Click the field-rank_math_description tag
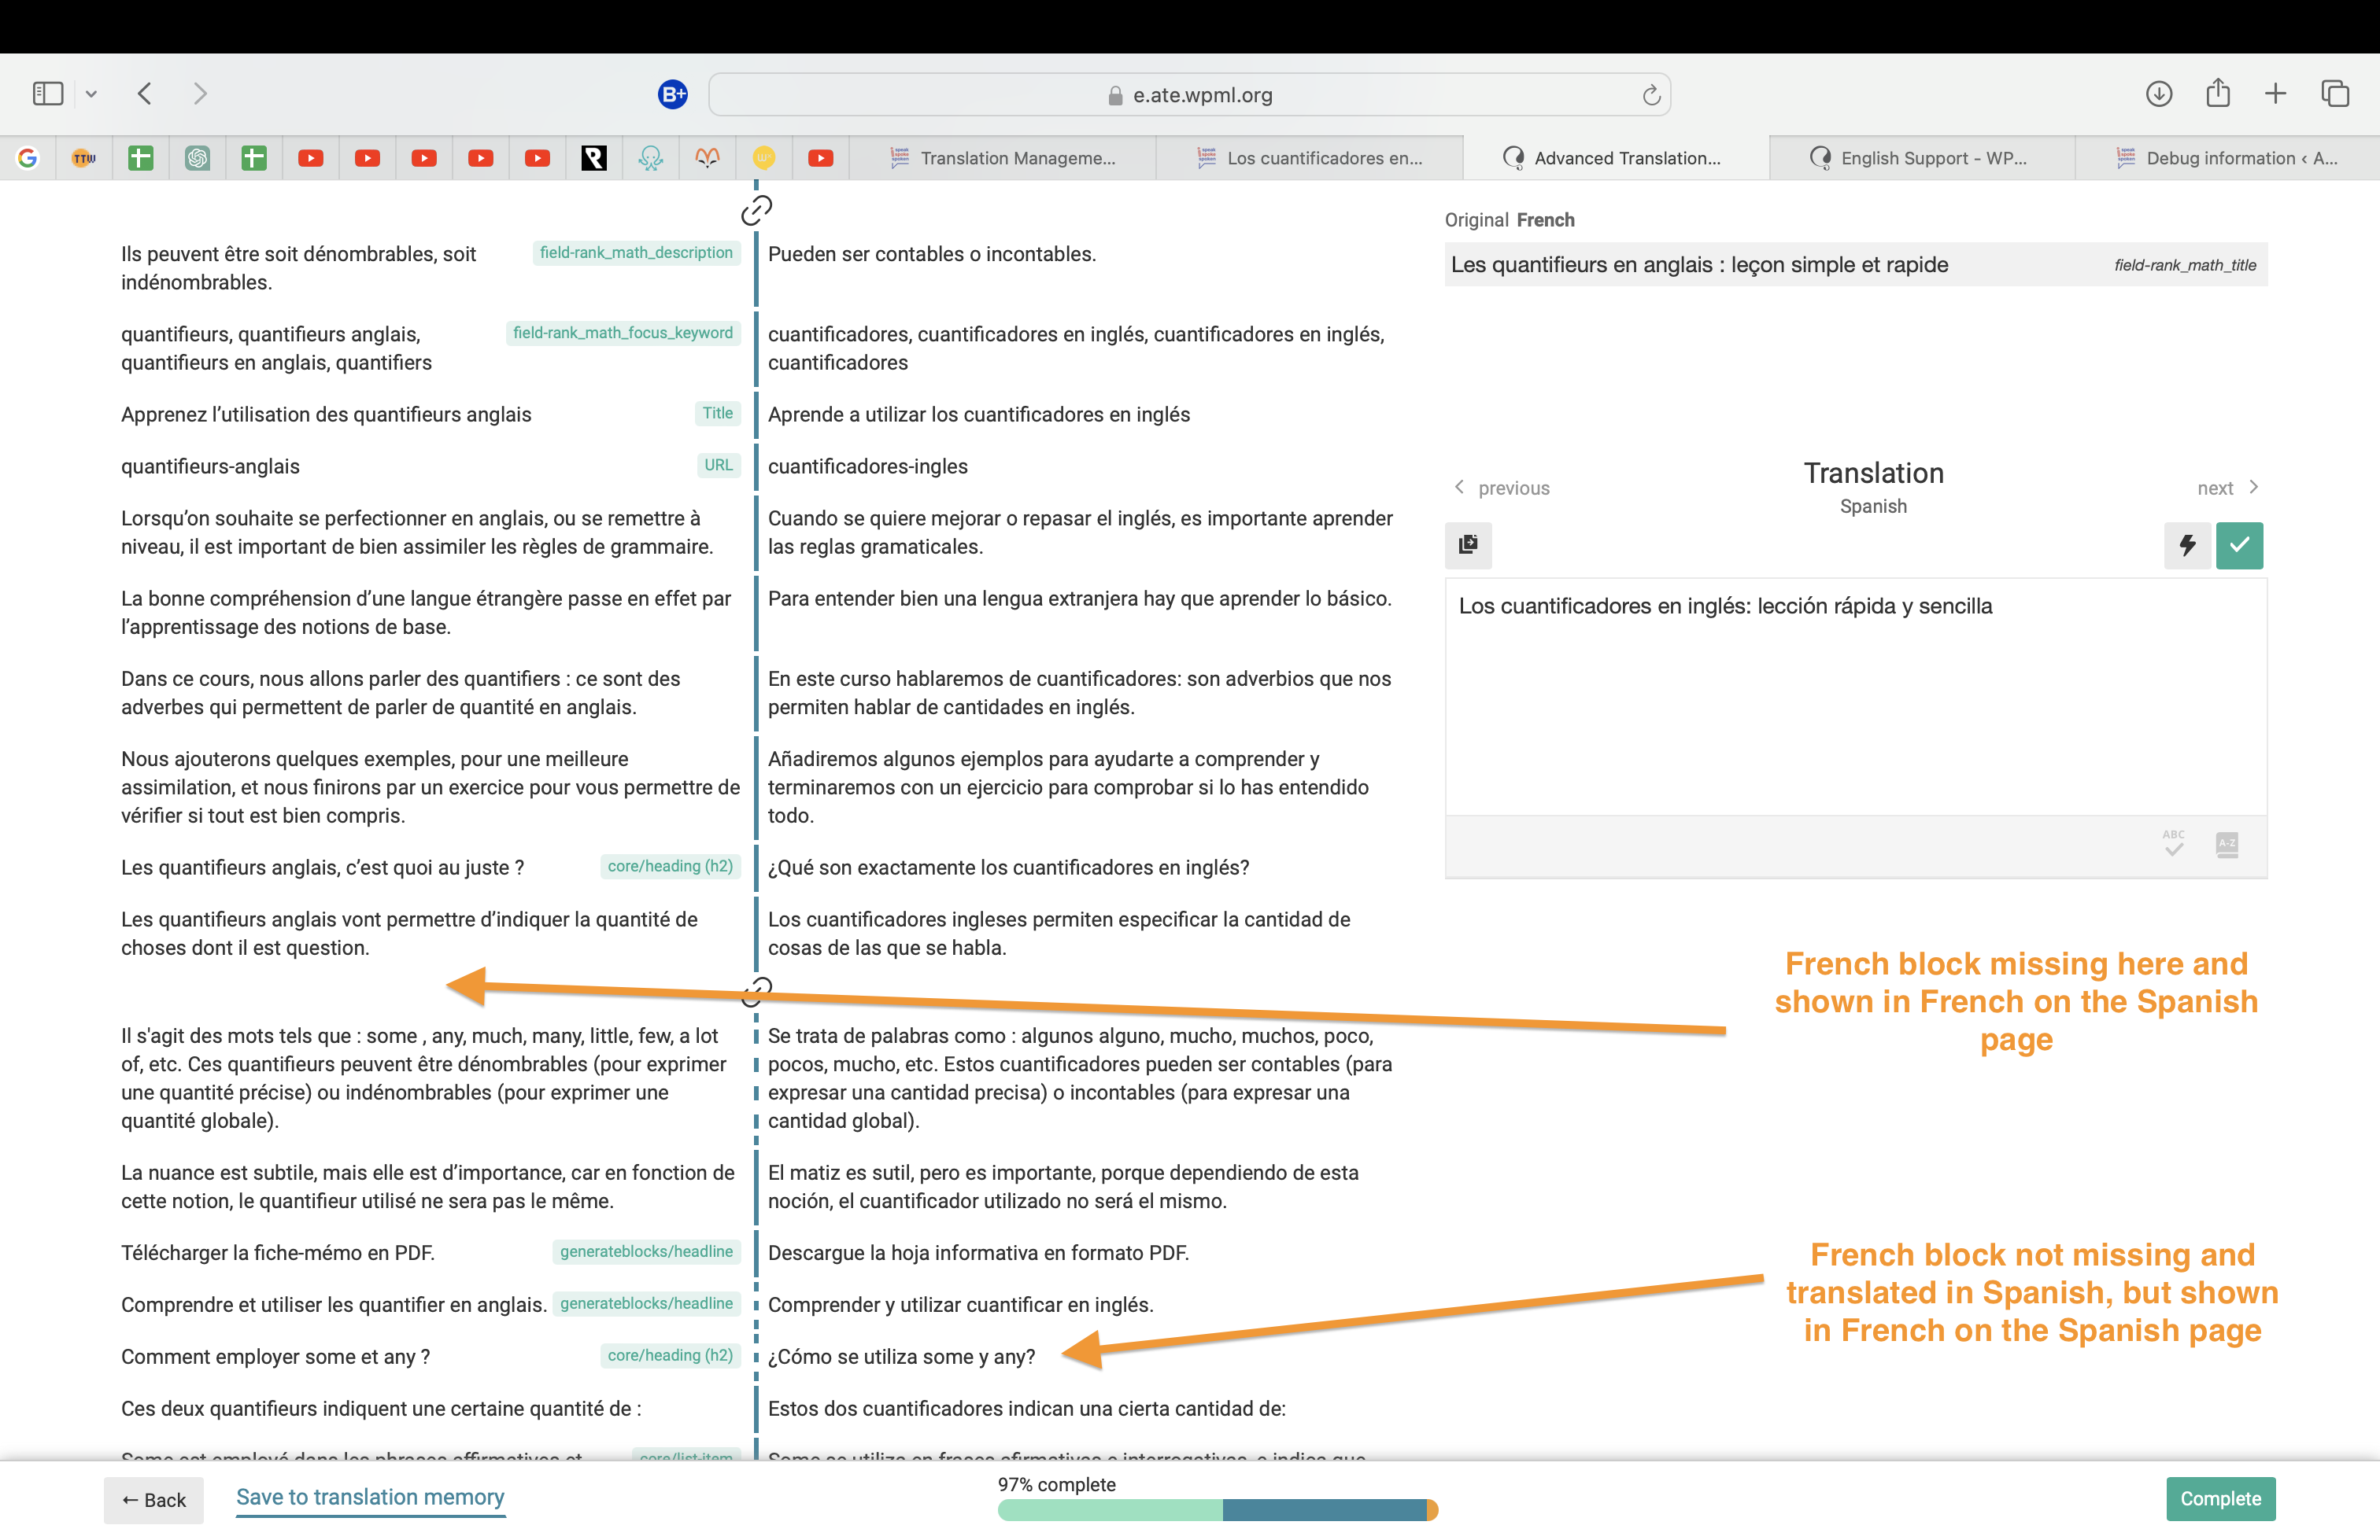2380x1540 pixels. click(x=636, y=252)
